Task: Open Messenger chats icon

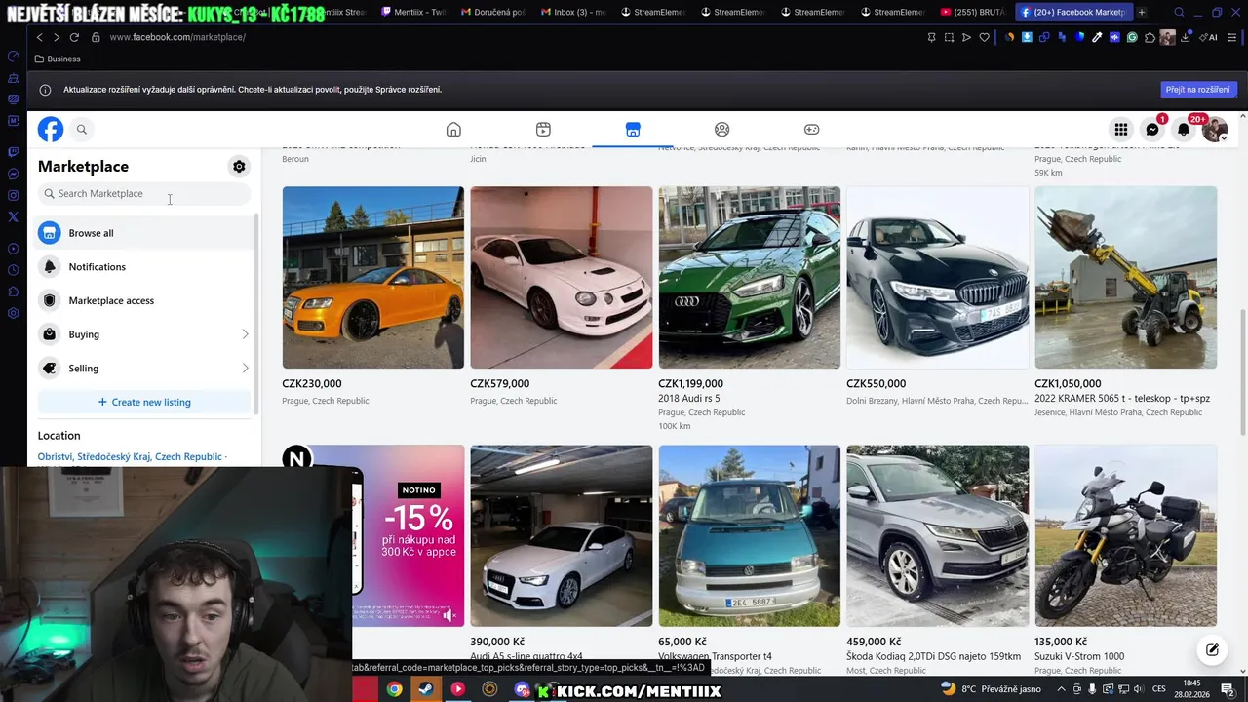Action: pyautogui.click(x=1152, y=129)
